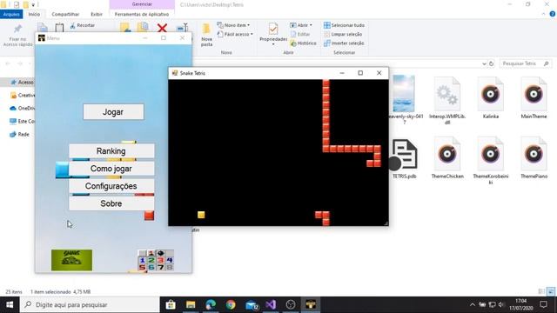Open the Arquivo tab in File Explorer
Screen dimensions: 557x313
(11, 14)
